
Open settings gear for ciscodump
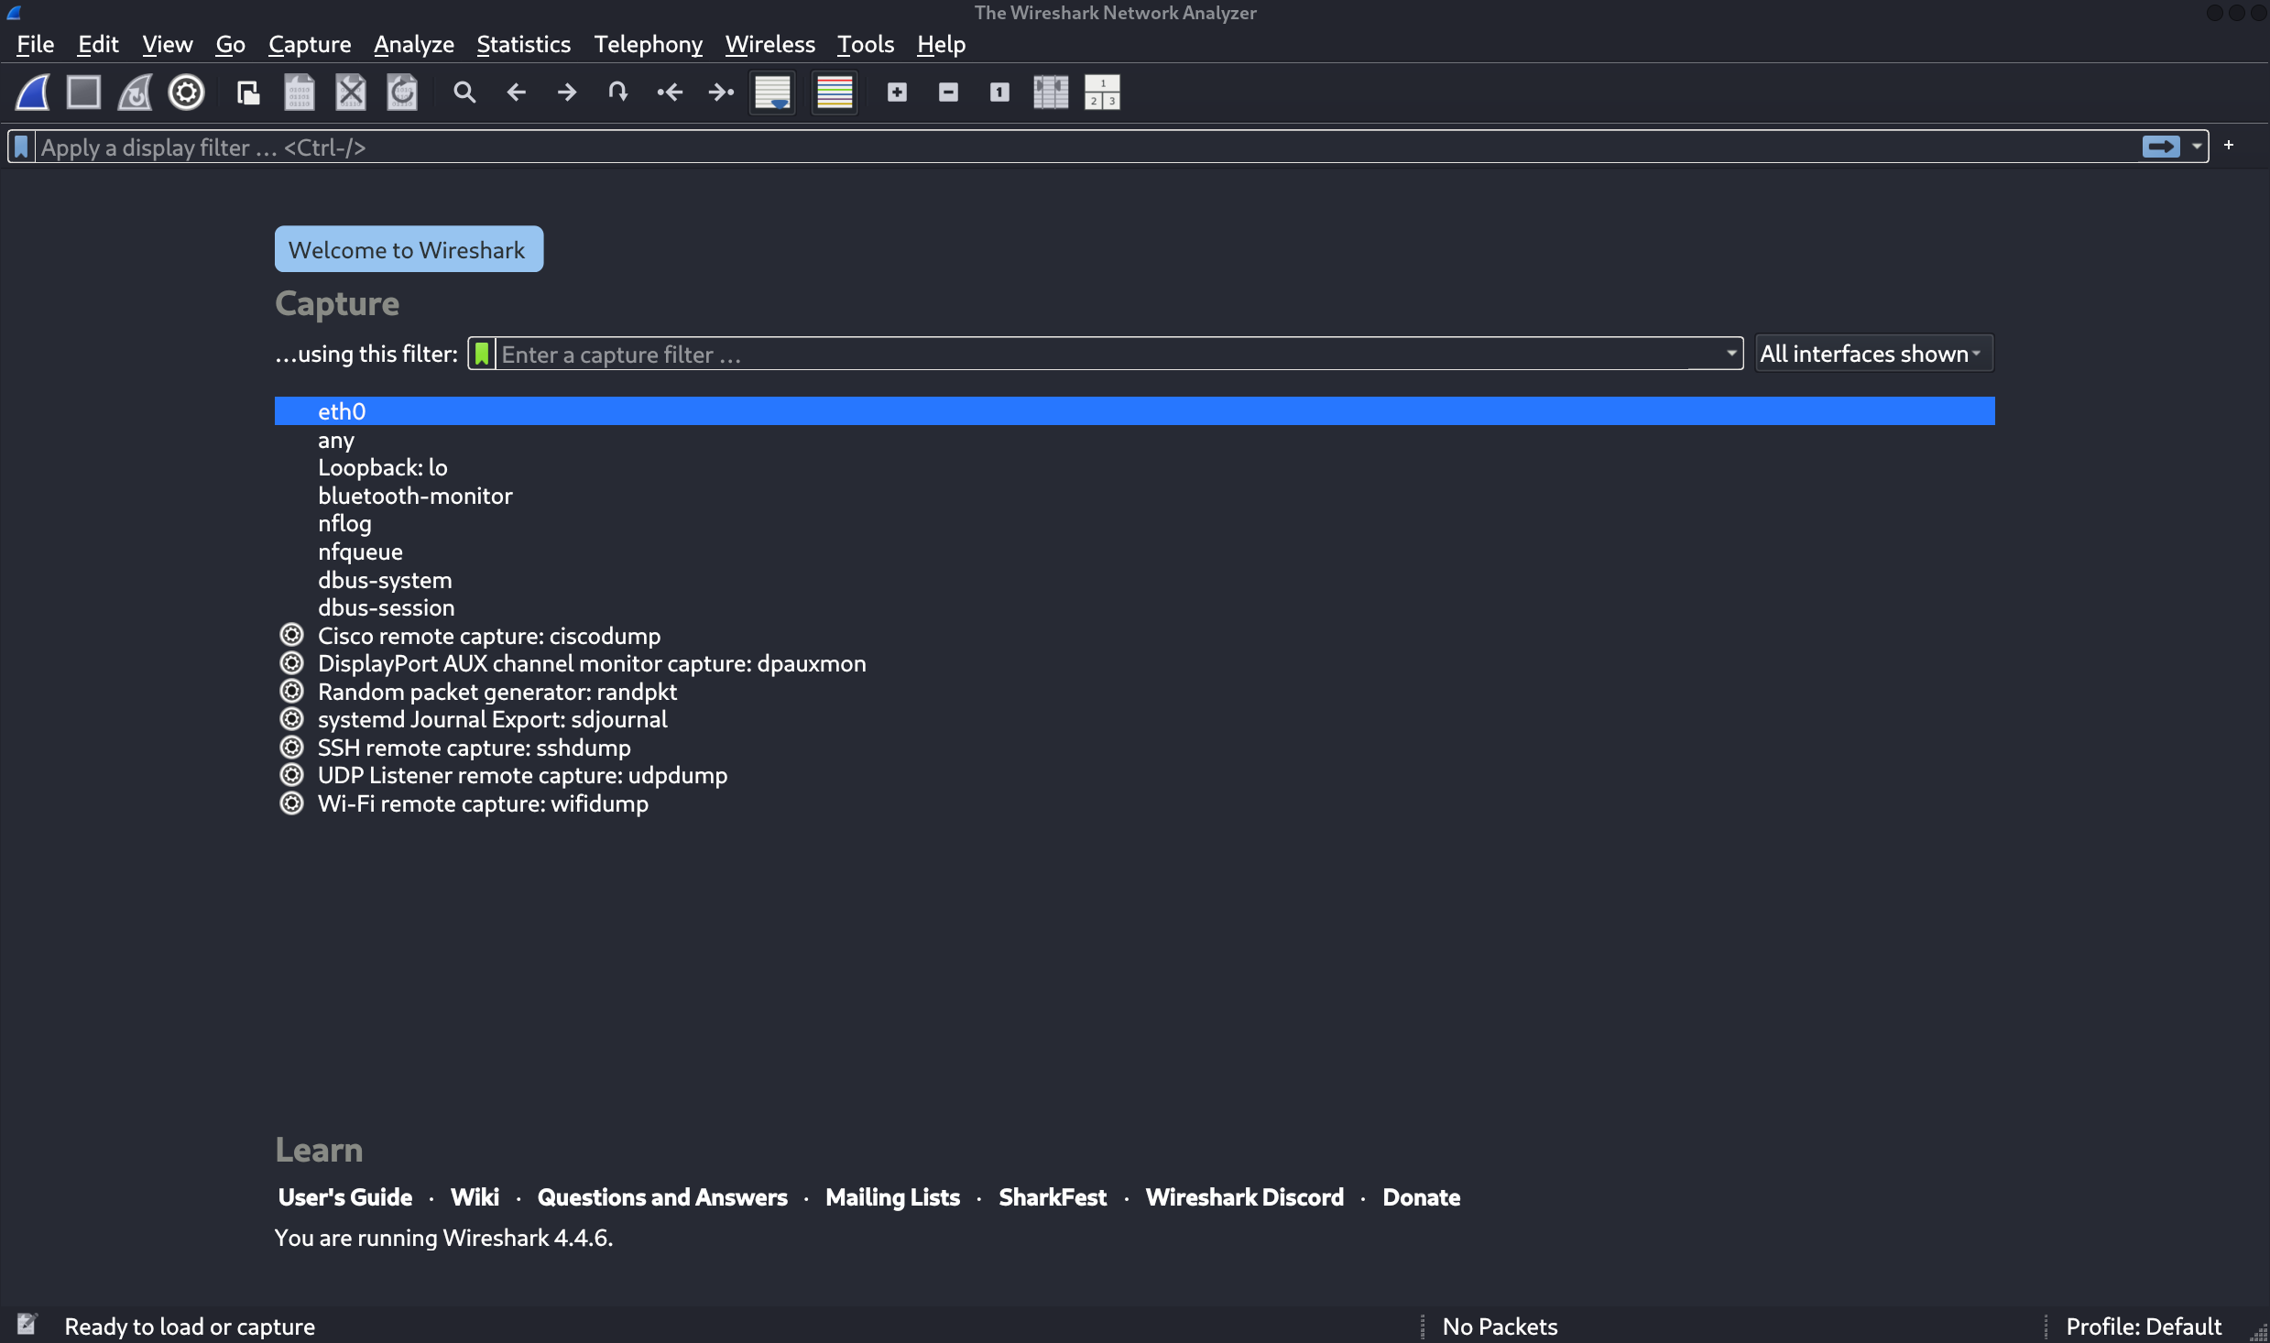click(291, 635)
